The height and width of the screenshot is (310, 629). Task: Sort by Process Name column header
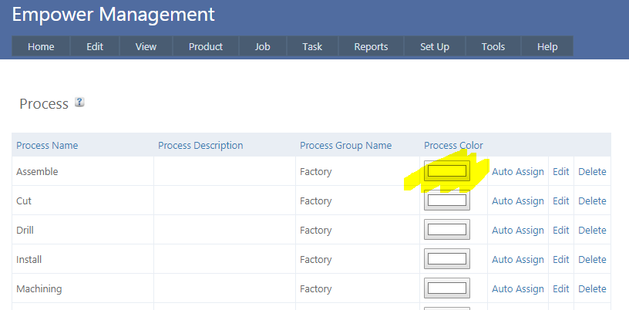[47, 146]
